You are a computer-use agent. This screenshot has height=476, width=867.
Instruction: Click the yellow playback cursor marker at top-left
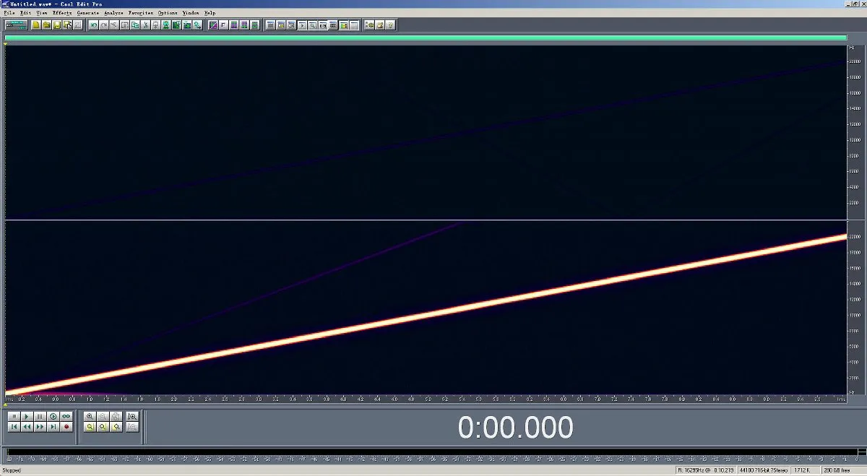pyautogui.click(x=6, y=45)
